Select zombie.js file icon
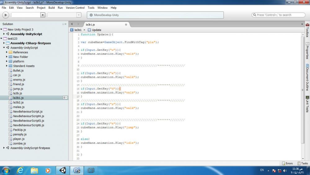 coord(11,143)
